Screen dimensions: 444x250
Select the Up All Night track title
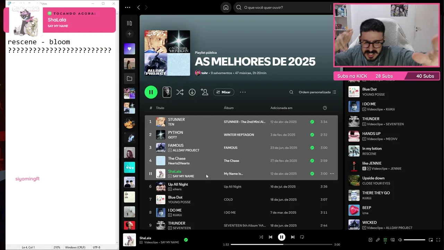(x=178, y=184)
